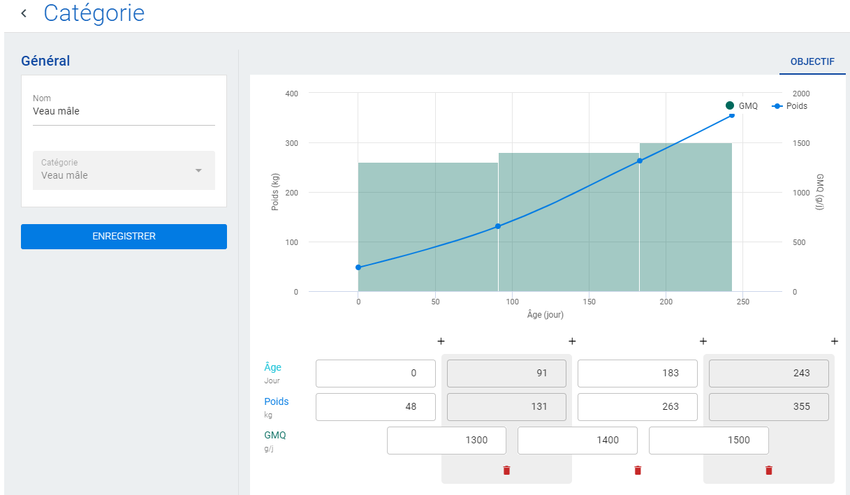Select the age input showing 0
Image resolution: width=850 pixels, height=495 pixels.
376,374
